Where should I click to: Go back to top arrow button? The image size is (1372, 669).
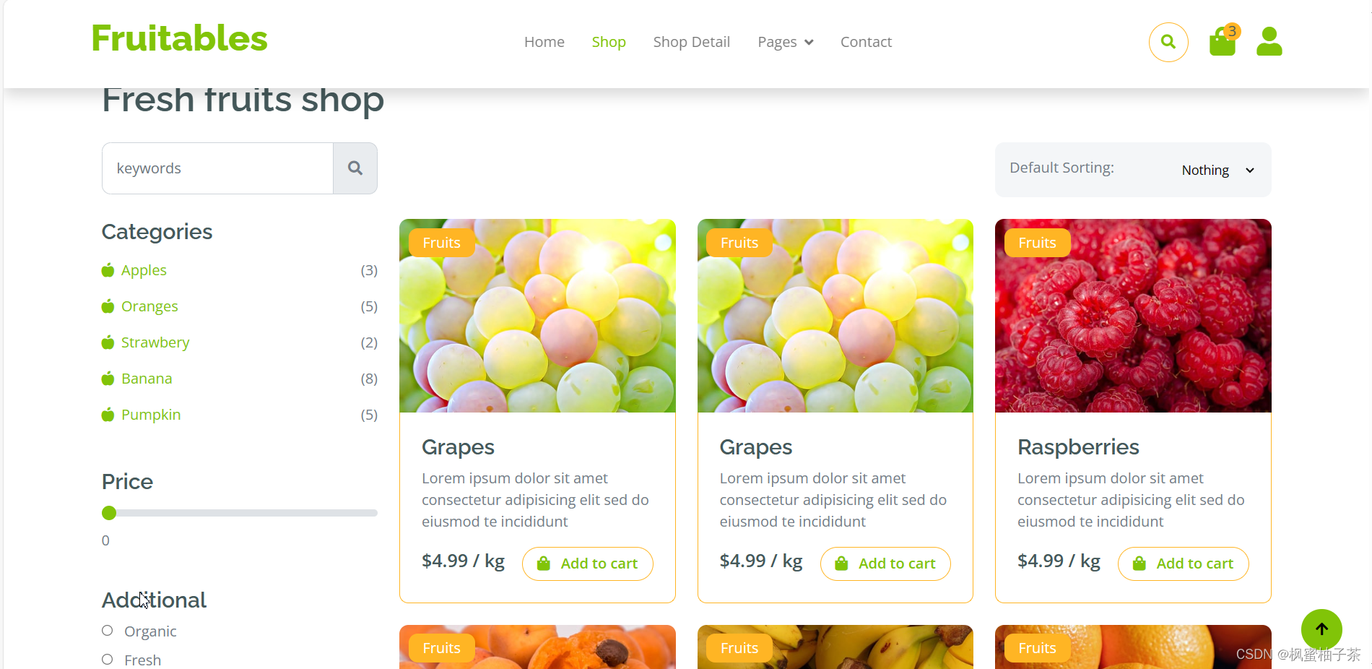tap(1321, 629)
